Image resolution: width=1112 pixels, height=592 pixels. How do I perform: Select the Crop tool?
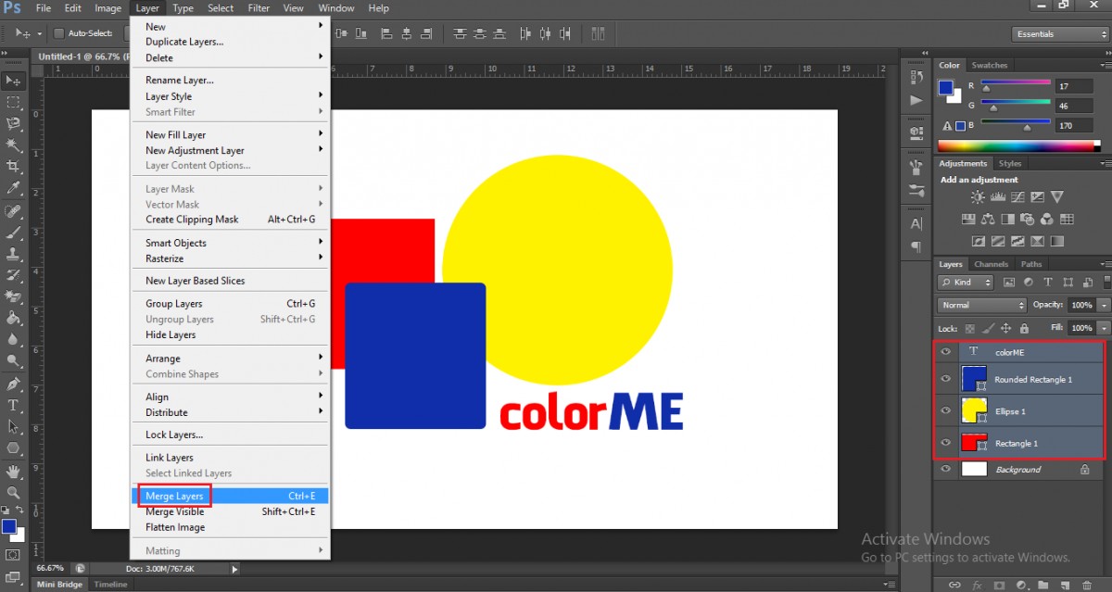point(13,166)
